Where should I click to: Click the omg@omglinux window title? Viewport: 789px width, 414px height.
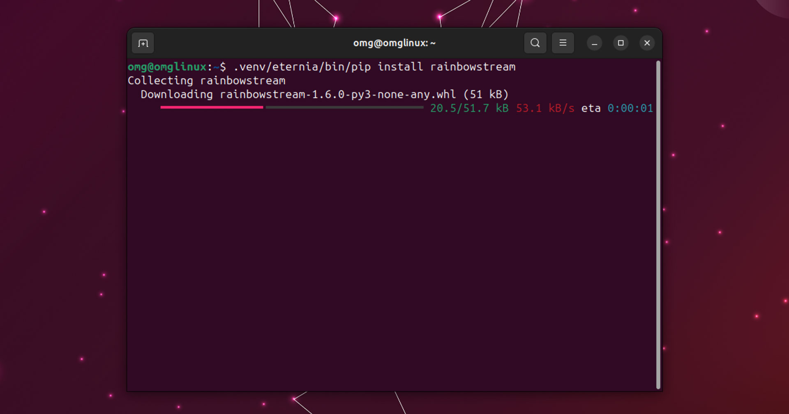tap(394, 43)
